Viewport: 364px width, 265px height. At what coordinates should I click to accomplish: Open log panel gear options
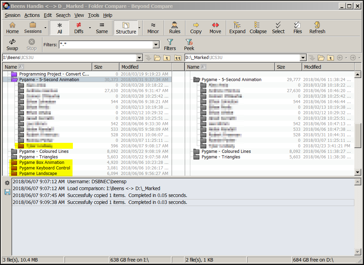coord(7,183)
